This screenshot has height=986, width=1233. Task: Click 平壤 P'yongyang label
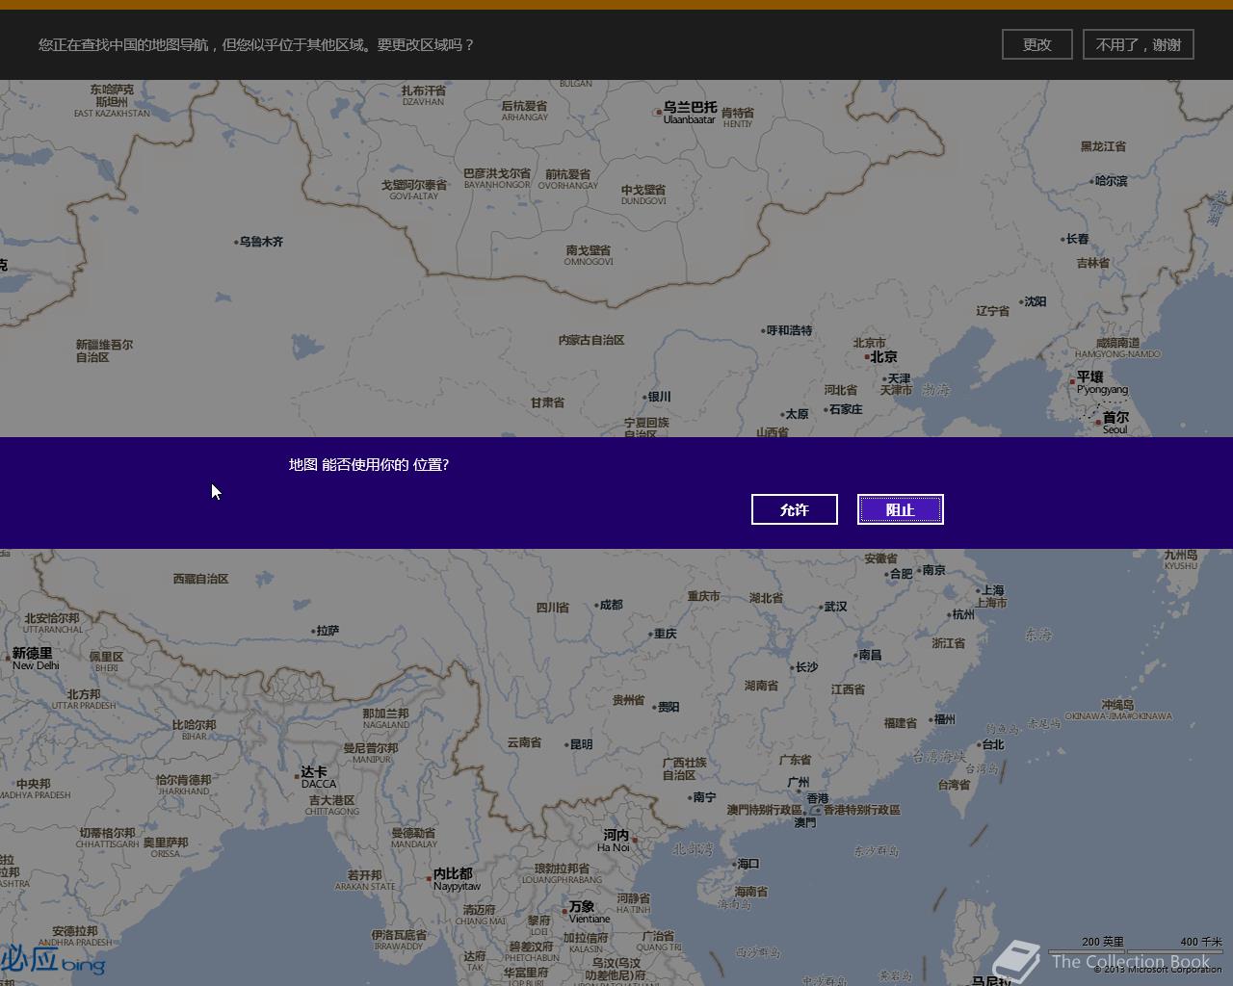tap(1101, 382)
